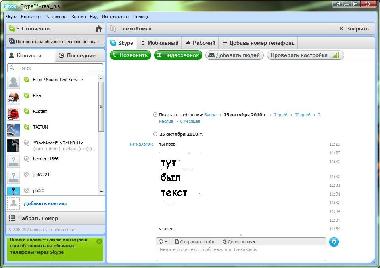Screen dimensions: 380x268
Task: Select the *BlackAngel* >IIeHrBuH< contact
Action: pyautogui.click(x=53, y=146)
